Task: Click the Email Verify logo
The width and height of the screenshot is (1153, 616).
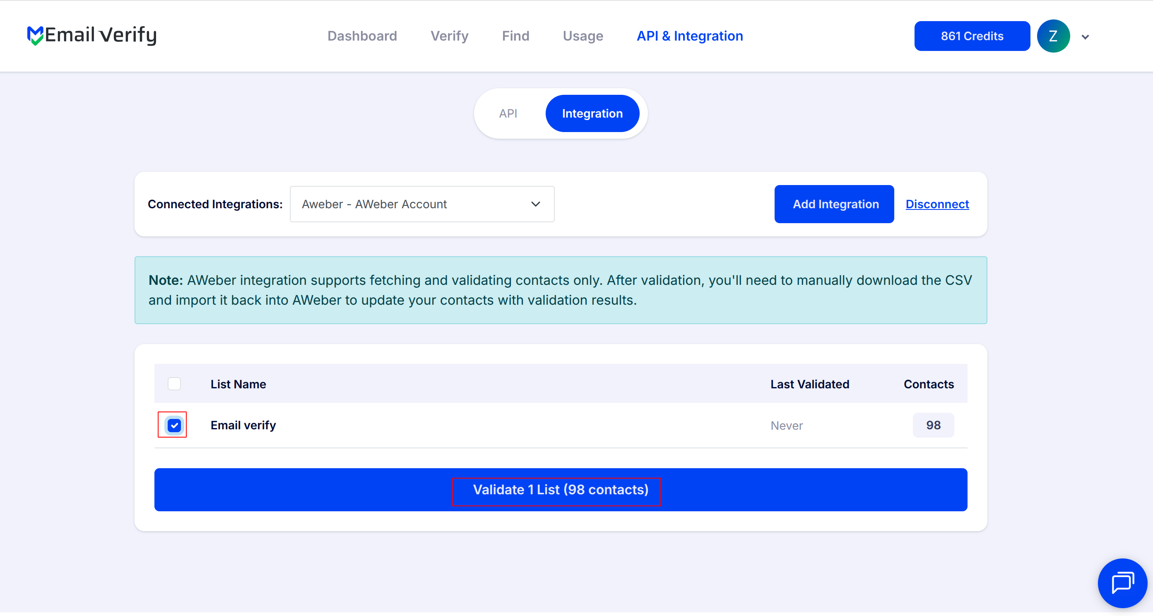Action: coord(92,35)
